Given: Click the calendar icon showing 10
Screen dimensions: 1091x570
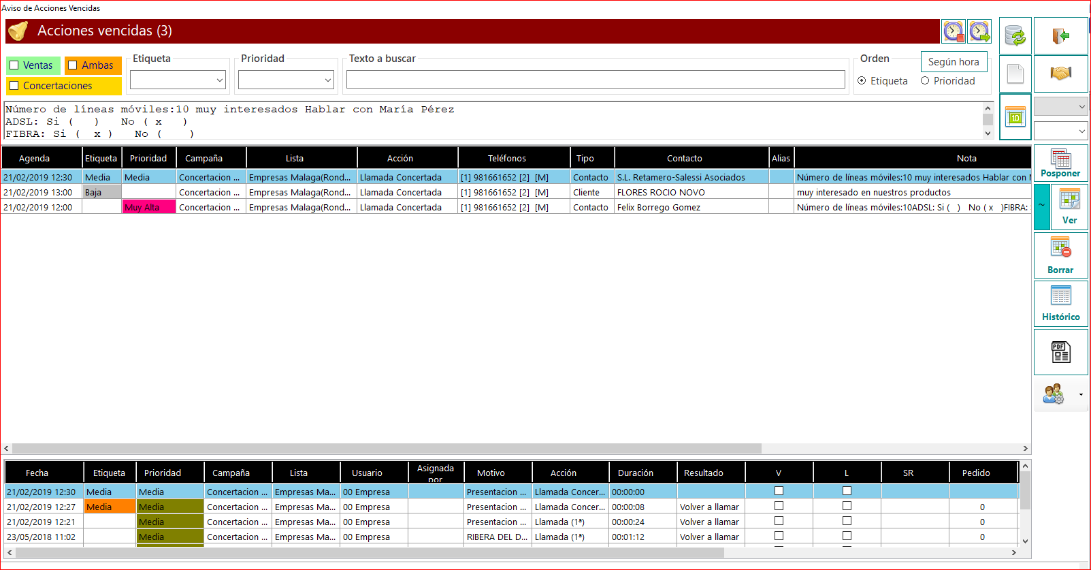Looking at the screenshot, I should pyautogui.click(x=1015, y=117).
